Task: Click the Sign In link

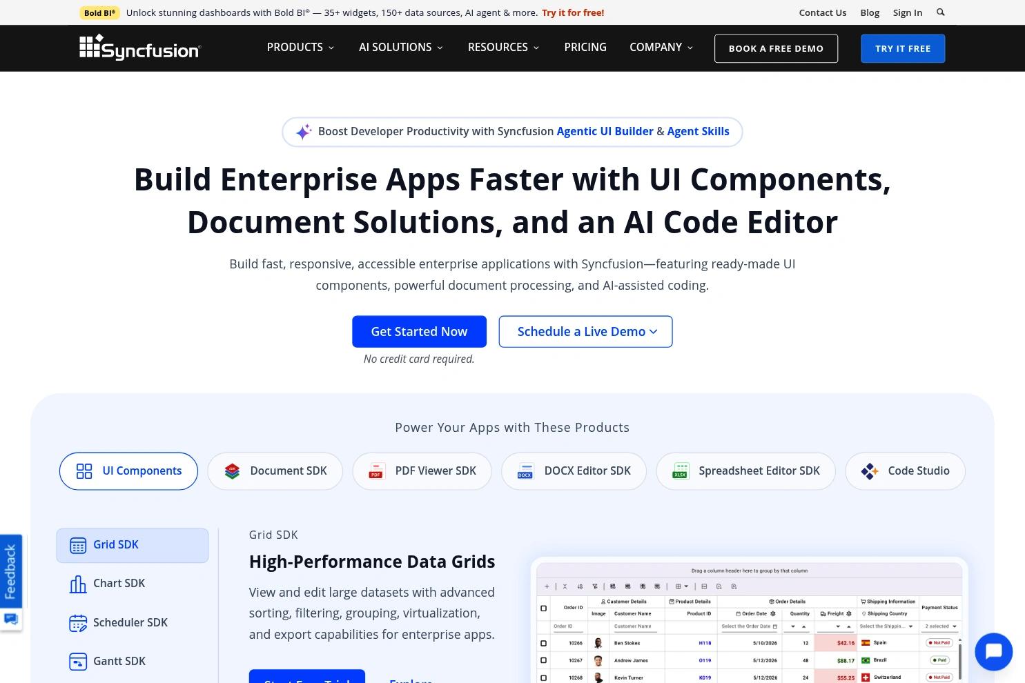Action: click(x=908, y=12)
